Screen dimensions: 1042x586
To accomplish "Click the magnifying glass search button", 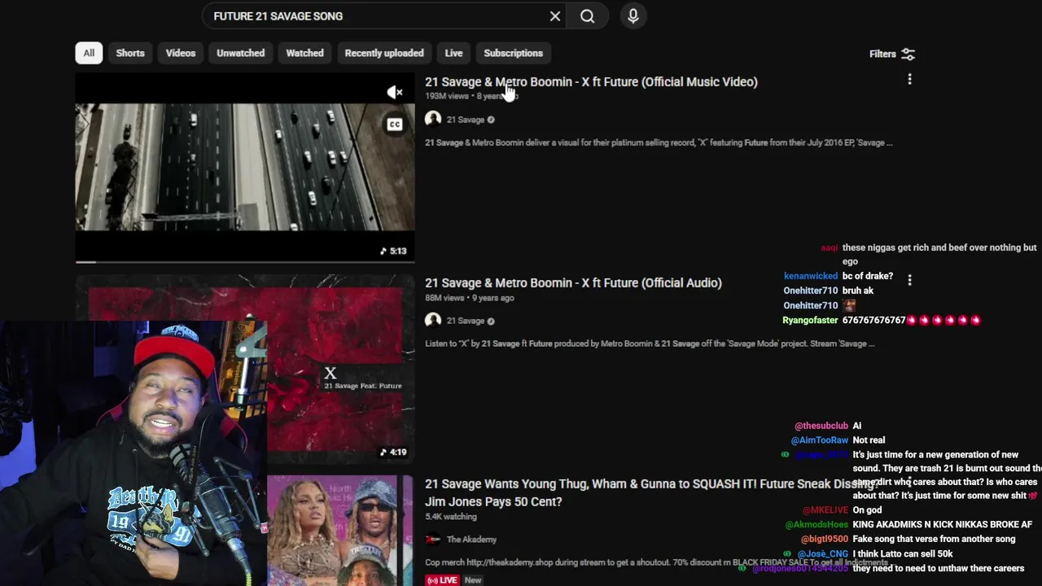I will (587, 16).
